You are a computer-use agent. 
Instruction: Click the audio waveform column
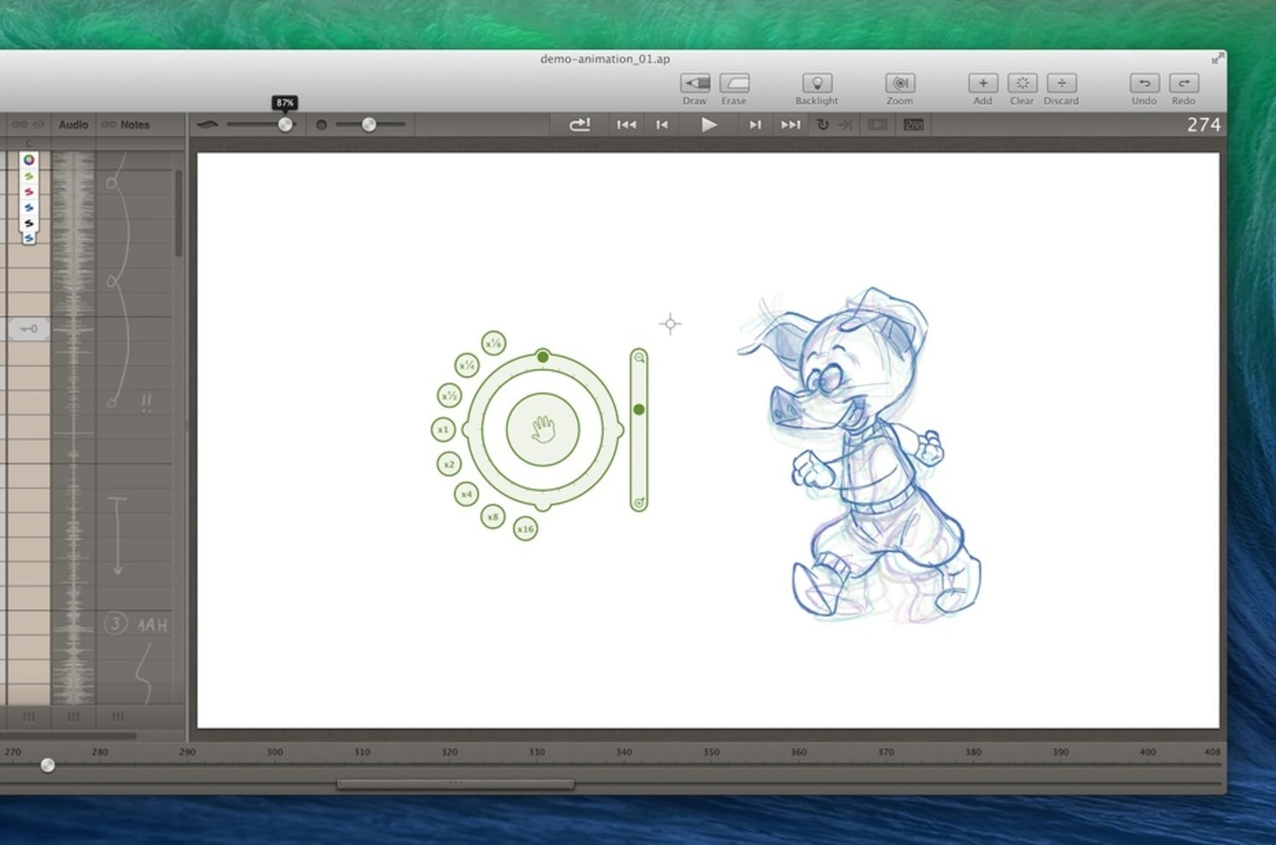pyautogui.click(x=73, y=427)
